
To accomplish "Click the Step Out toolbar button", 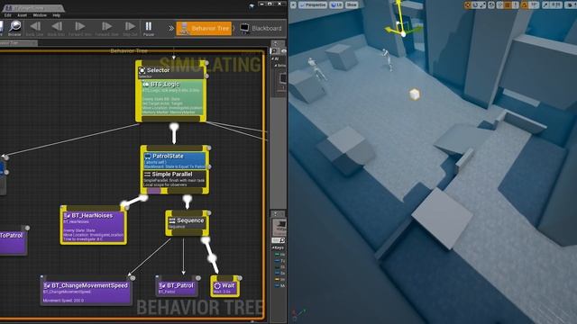I will tap(130, 28).
